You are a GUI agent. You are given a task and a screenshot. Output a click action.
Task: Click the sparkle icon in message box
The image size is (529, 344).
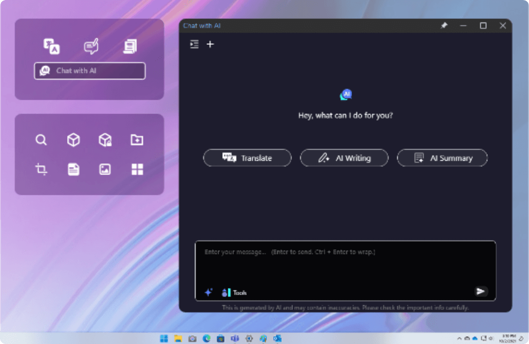click(x=208, y=292)
